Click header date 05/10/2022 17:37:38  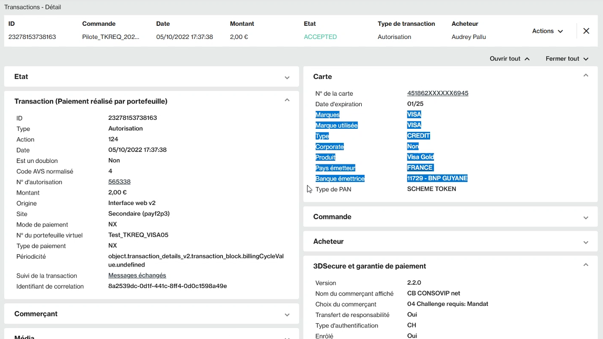pyautogui.click(x=185, y=37)
